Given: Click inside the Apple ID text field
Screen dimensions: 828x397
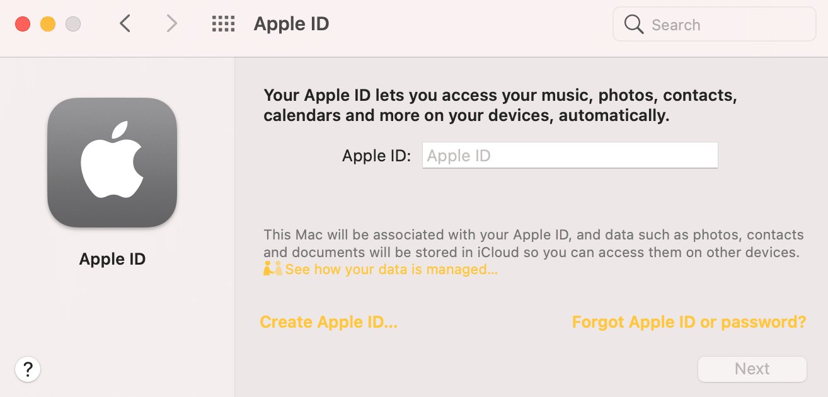Looking at the screenshot, I should click(x=569, y=155).
